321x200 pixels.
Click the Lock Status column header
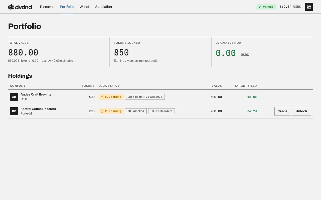click(x=109, y=86)
